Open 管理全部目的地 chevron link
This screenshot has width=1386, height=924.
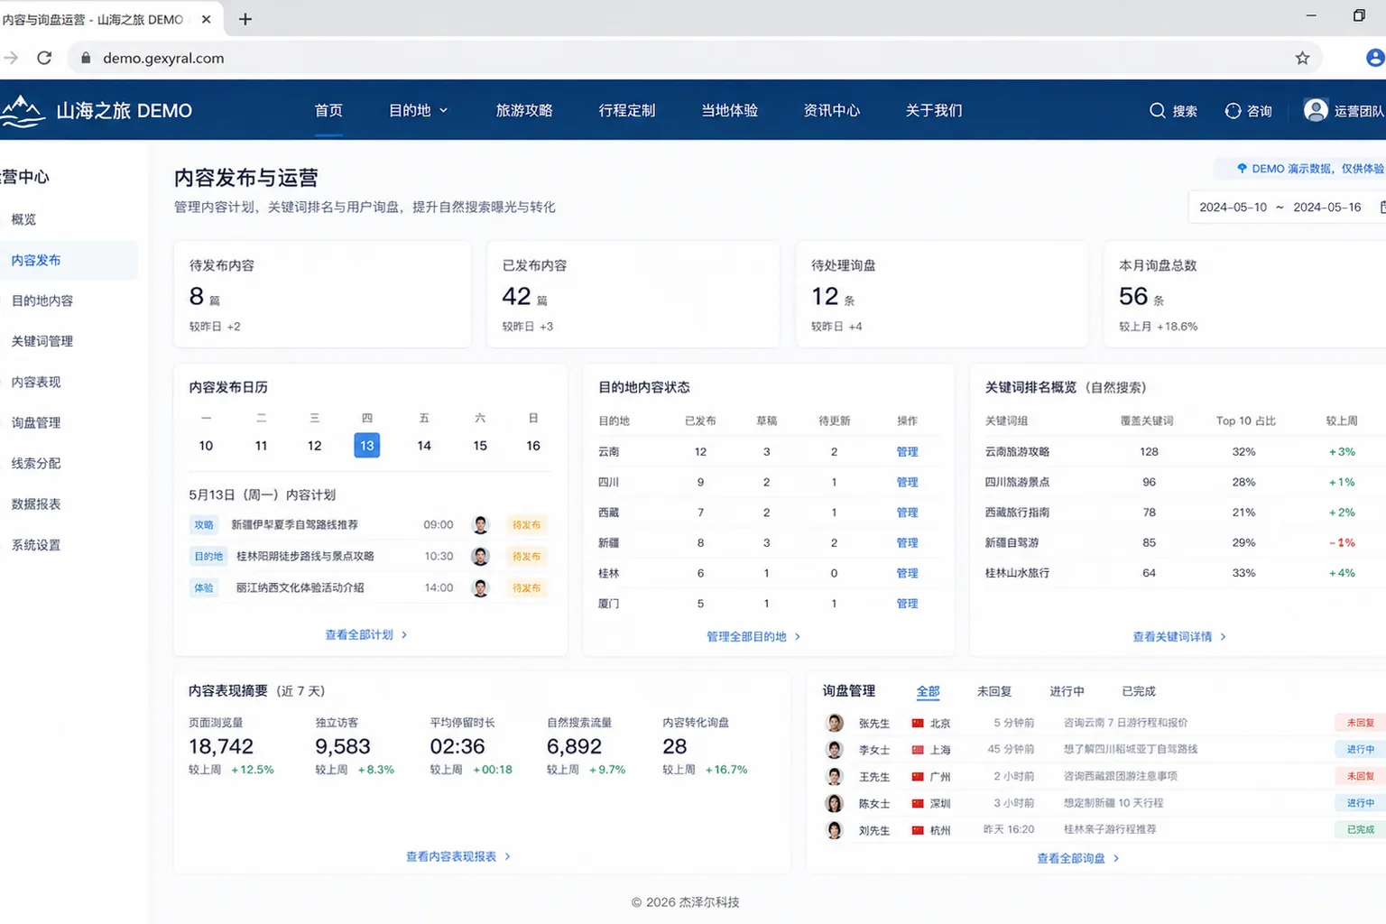(x=753, y=637)
